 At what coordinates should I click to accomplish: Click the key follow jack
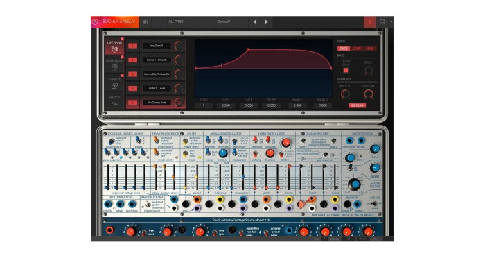click(x=132, y=204)
